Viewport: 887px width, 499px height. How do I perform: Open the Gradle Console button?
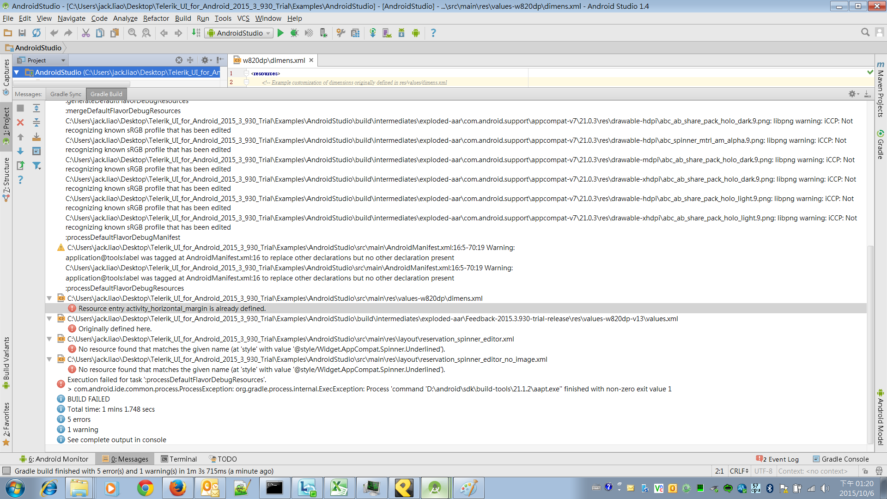pos(841,459)
